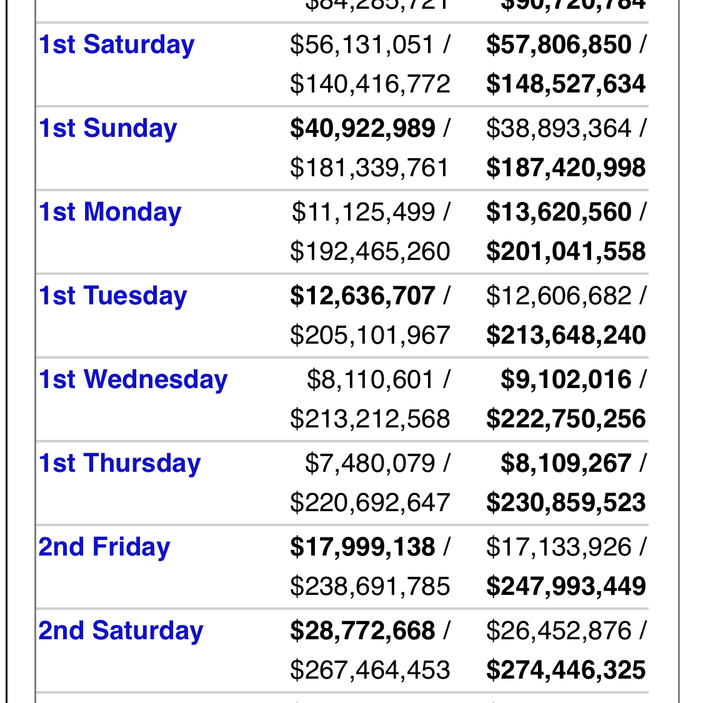Open the 1st Tuesday link
Screen dimensions: 703x703
click(112, 296)
